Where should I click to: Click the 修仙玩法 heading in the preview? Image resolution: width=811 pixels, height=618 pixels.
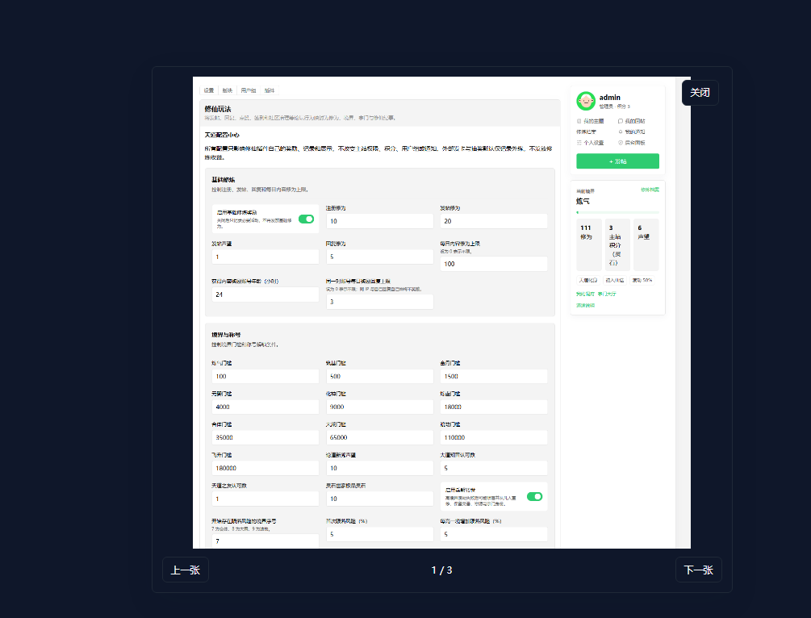click(x=218, y=109)
